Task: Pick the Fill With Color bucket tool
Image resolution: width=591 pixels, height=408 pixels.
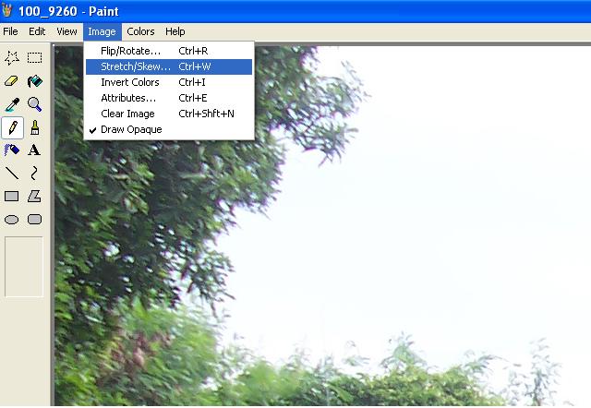Action: point(35,81)
